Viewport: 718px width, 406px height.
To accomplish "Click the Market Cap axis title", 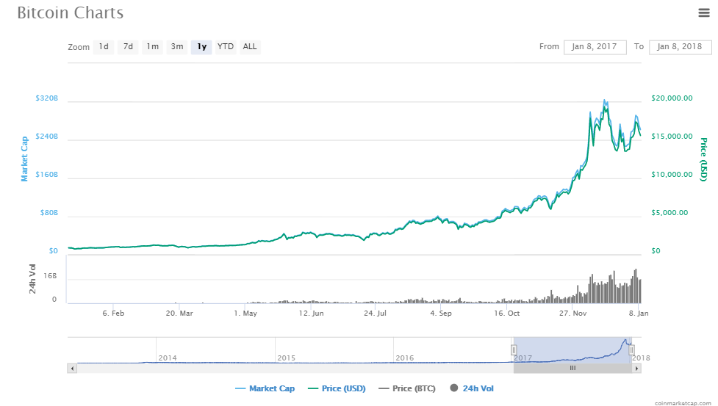I will [x=25, y=159].
